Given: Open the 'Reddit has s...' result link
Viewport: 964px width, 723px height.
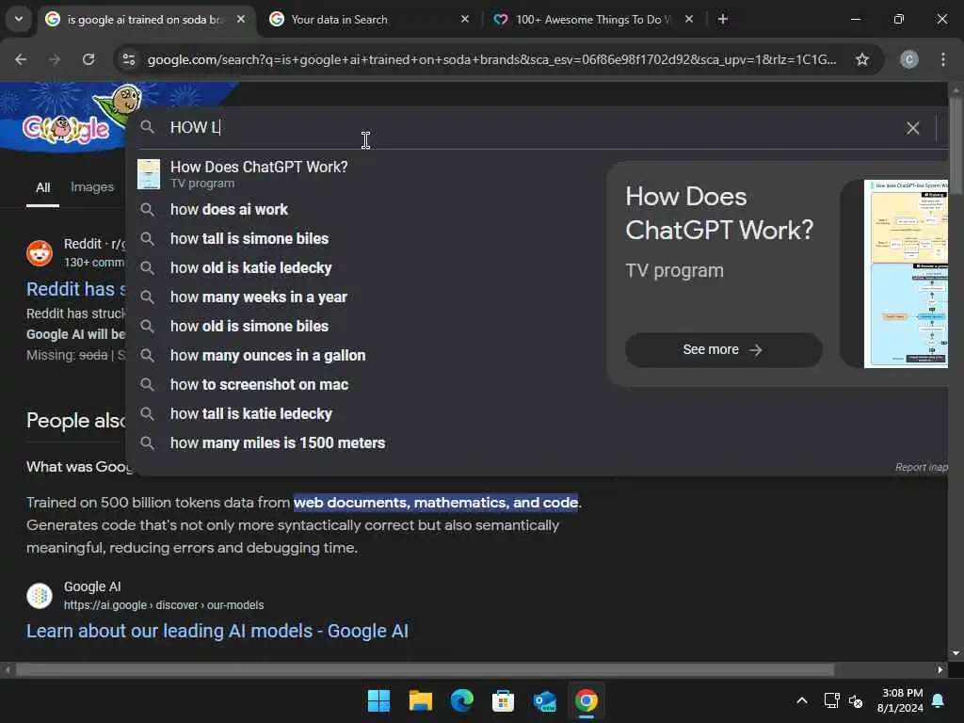Looking at the screenshot, I should point(75,289).
